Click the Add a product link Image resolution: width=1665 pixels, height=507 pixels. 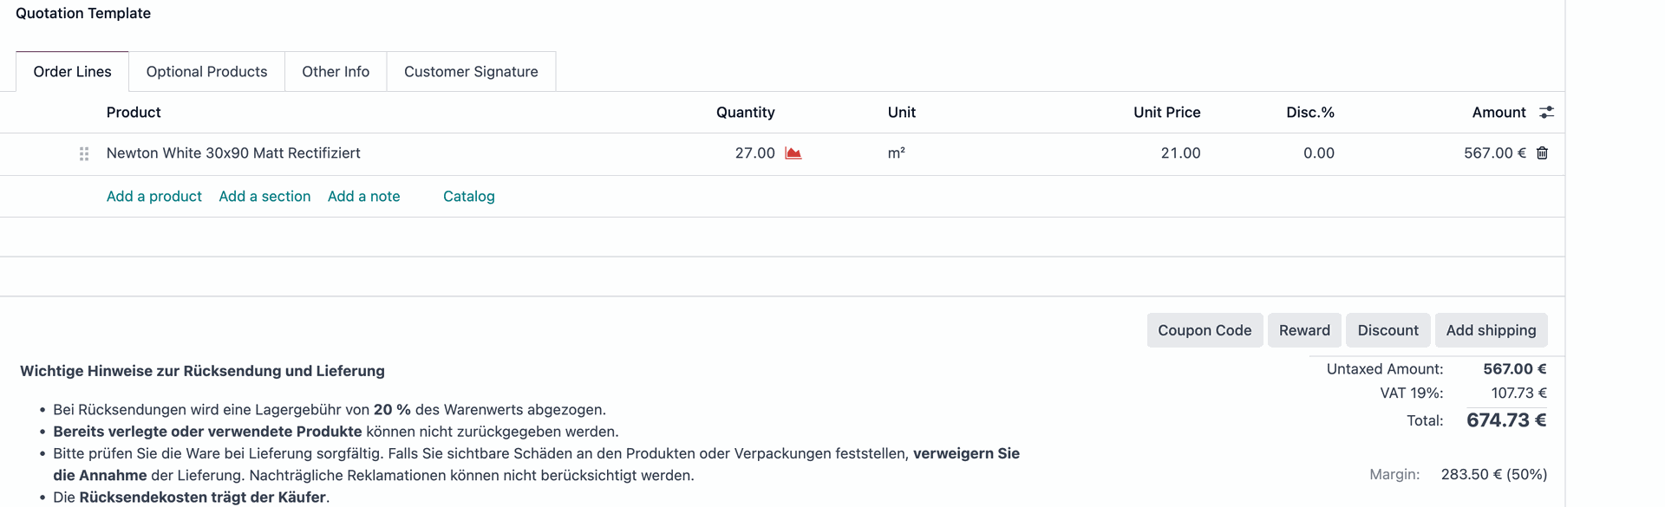point(154,197)
